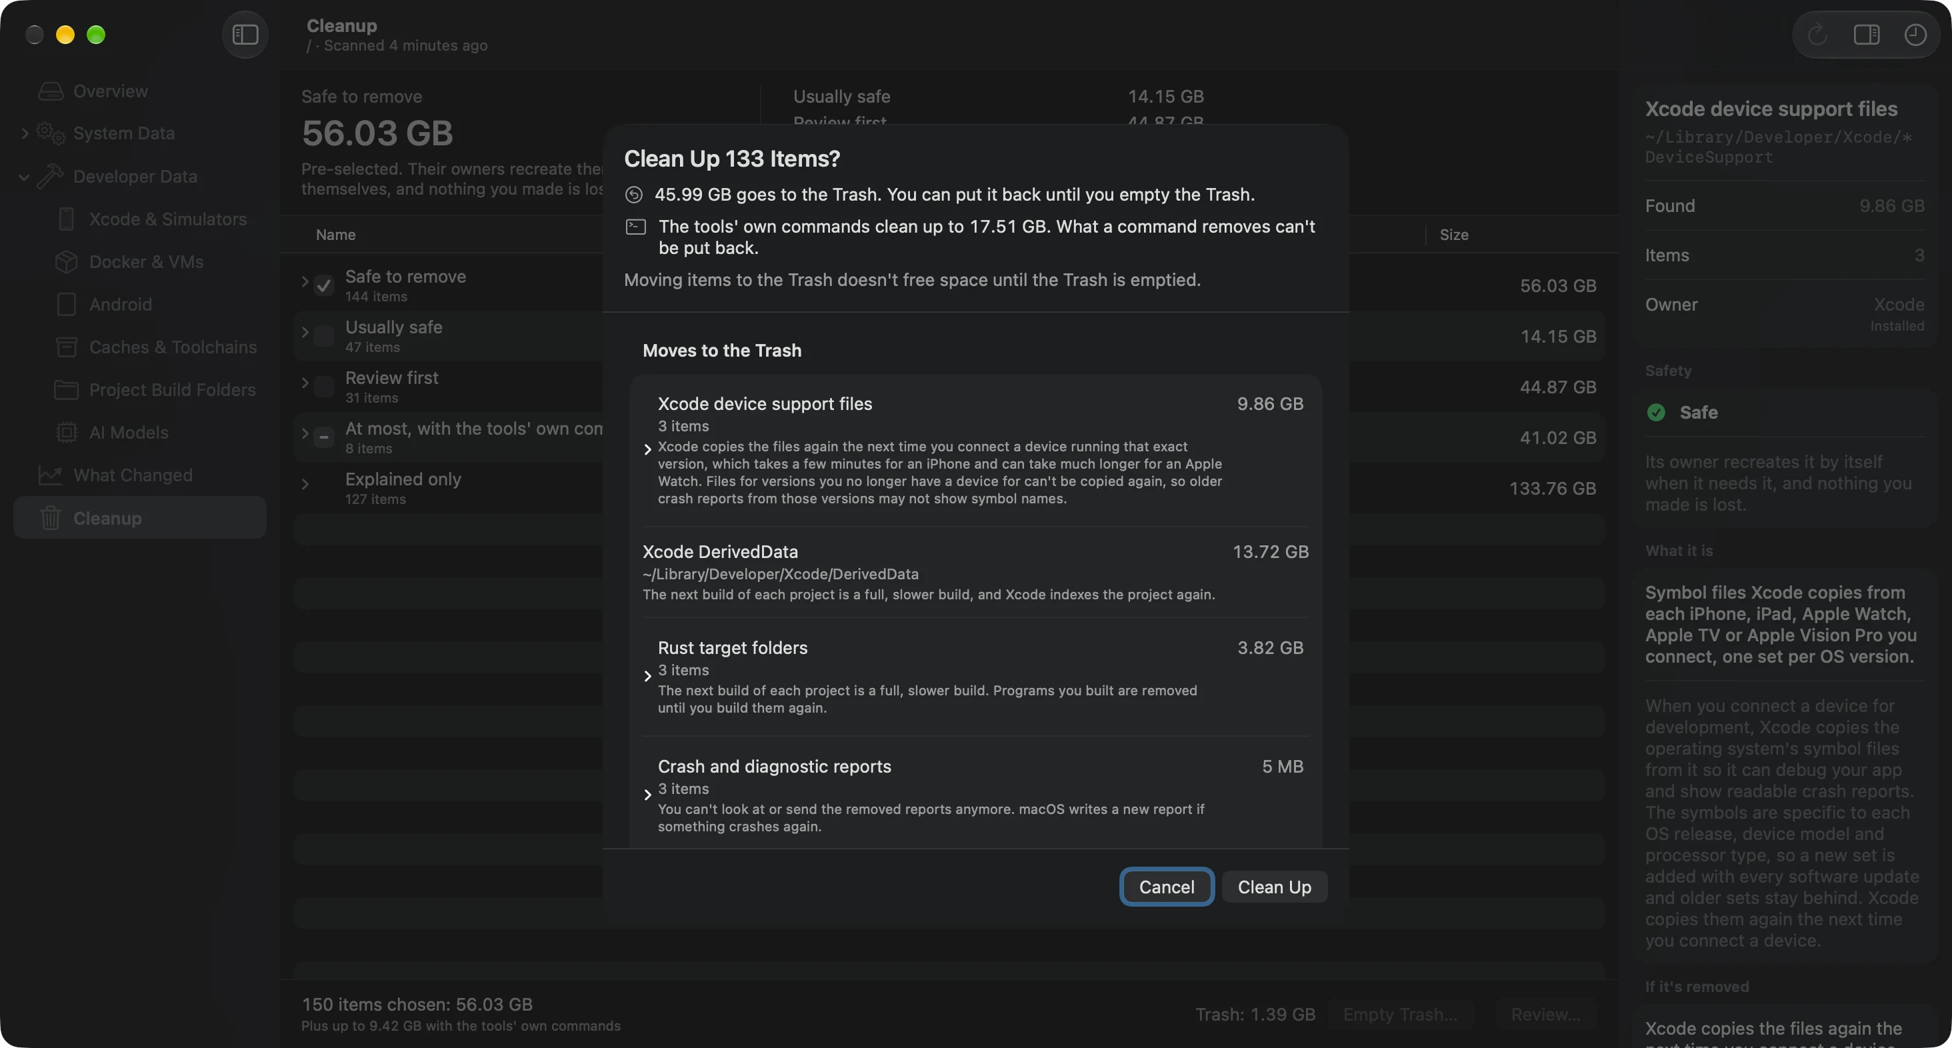
Task: Toggle the At most with tools' own commands checkbox
Action: [323, 438]
